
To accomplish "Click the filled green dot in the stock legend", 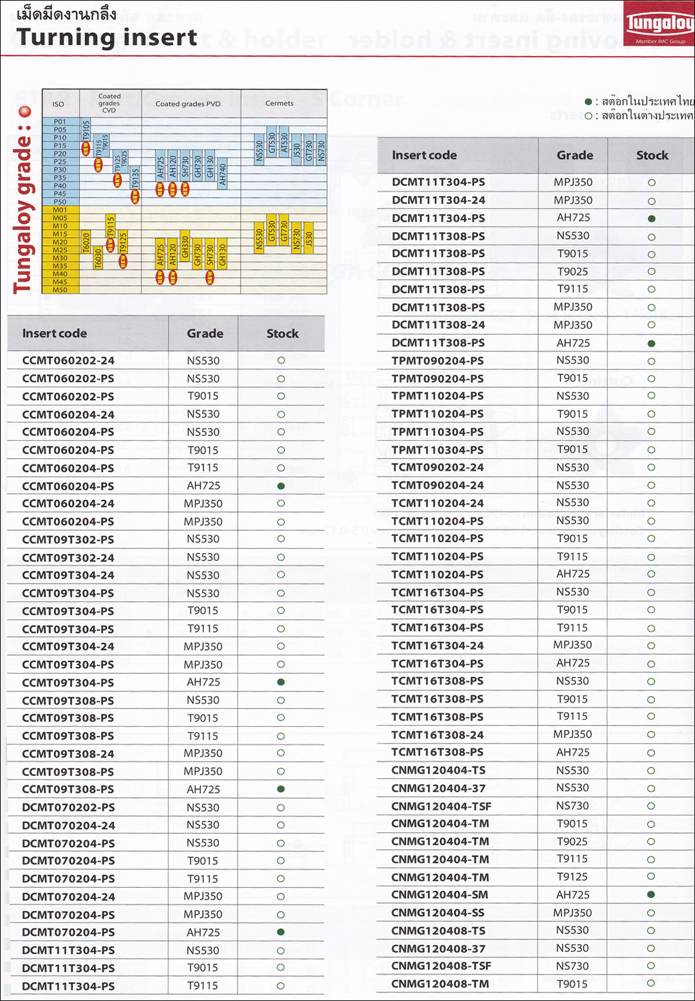I will [588, 102].
